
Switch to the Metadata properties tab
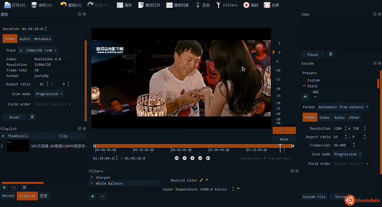(43, 39)
